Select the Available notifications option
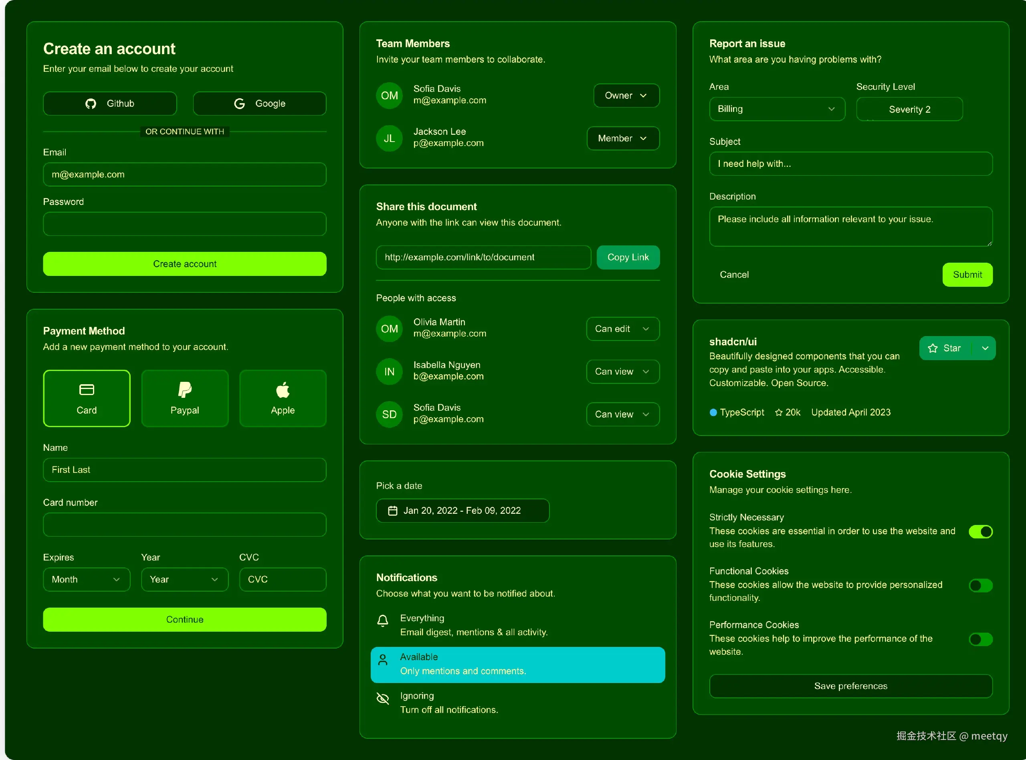Viewport: 1026px width, 760px height. tap(517, 664)
